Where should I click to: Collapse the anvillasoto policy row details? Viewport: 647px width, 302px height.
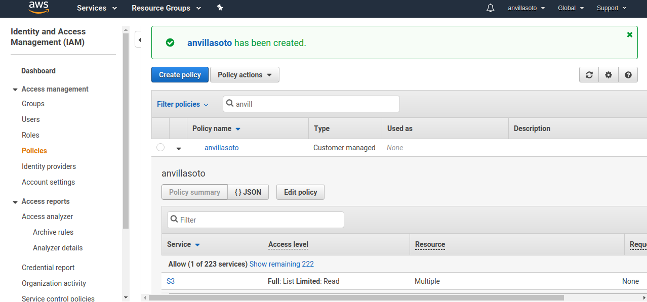(179, 148)
